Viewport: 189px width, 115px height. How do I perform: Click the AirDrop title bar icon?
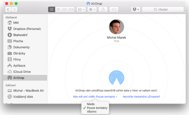pos(88,4)
